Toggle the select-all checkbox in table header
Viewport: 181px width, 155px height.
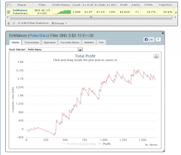9,5
